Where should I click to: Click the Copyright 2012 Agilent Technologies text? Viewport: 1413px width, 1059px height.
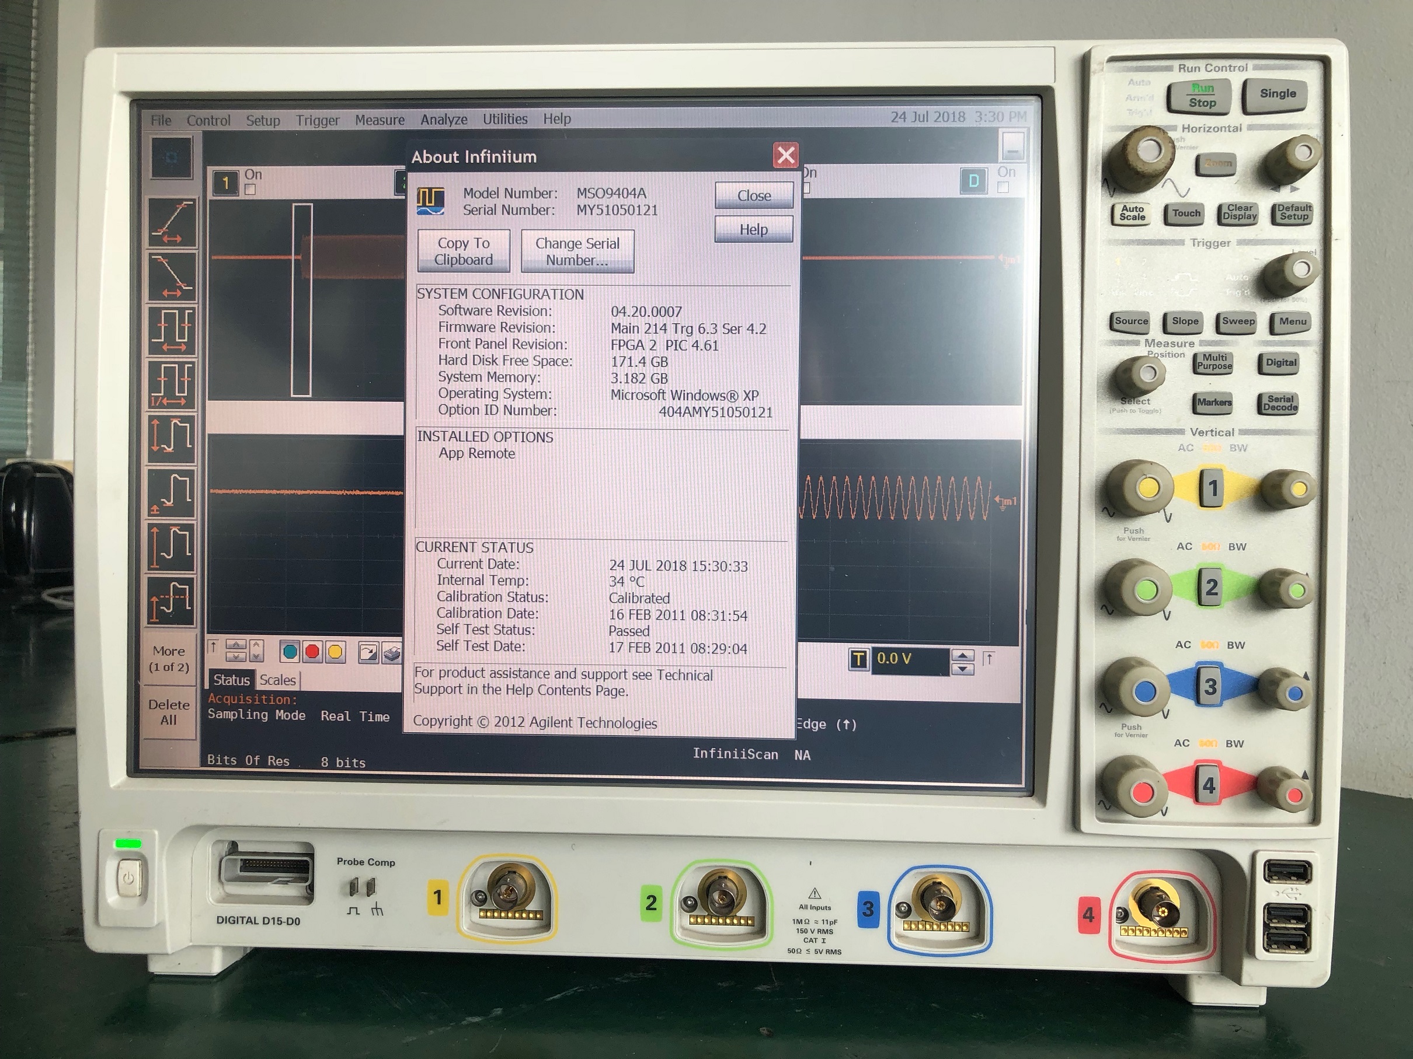(535, 722)
